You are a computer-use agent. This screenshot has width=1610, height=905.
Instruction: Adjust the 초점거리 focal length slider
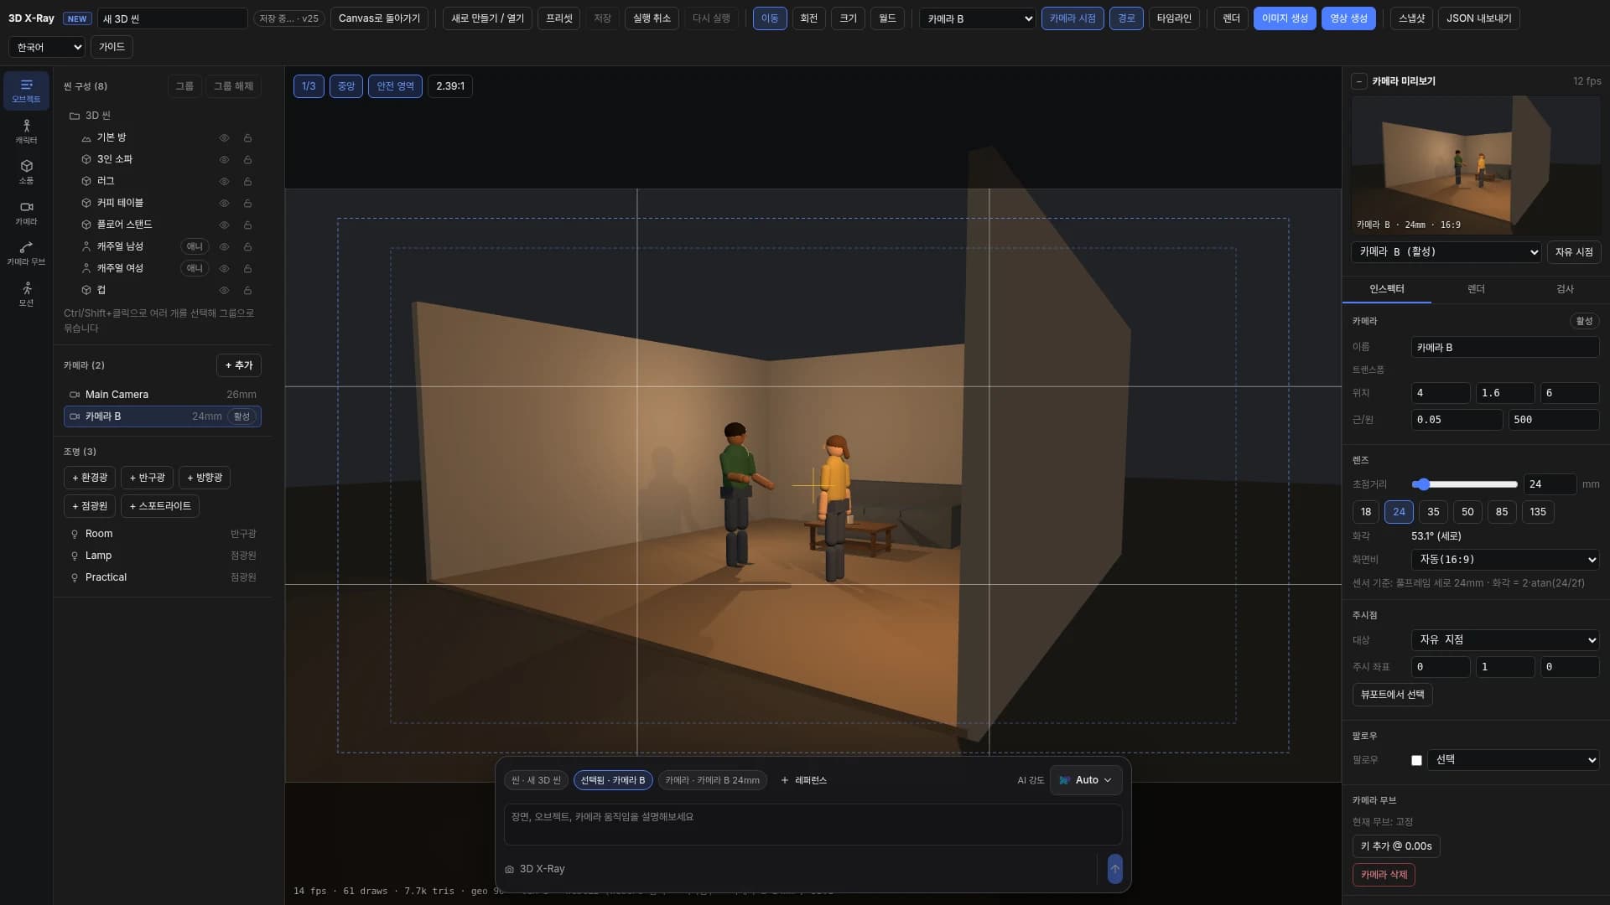coord(1464,484)
